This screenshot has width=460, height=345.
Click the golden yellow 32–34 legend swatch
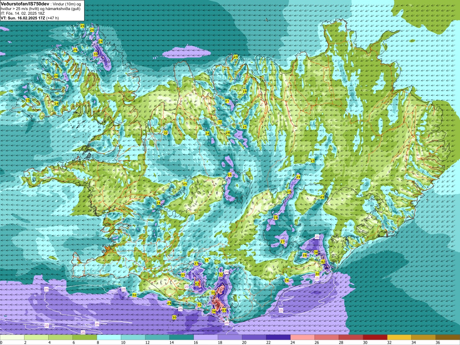(399, 337)
